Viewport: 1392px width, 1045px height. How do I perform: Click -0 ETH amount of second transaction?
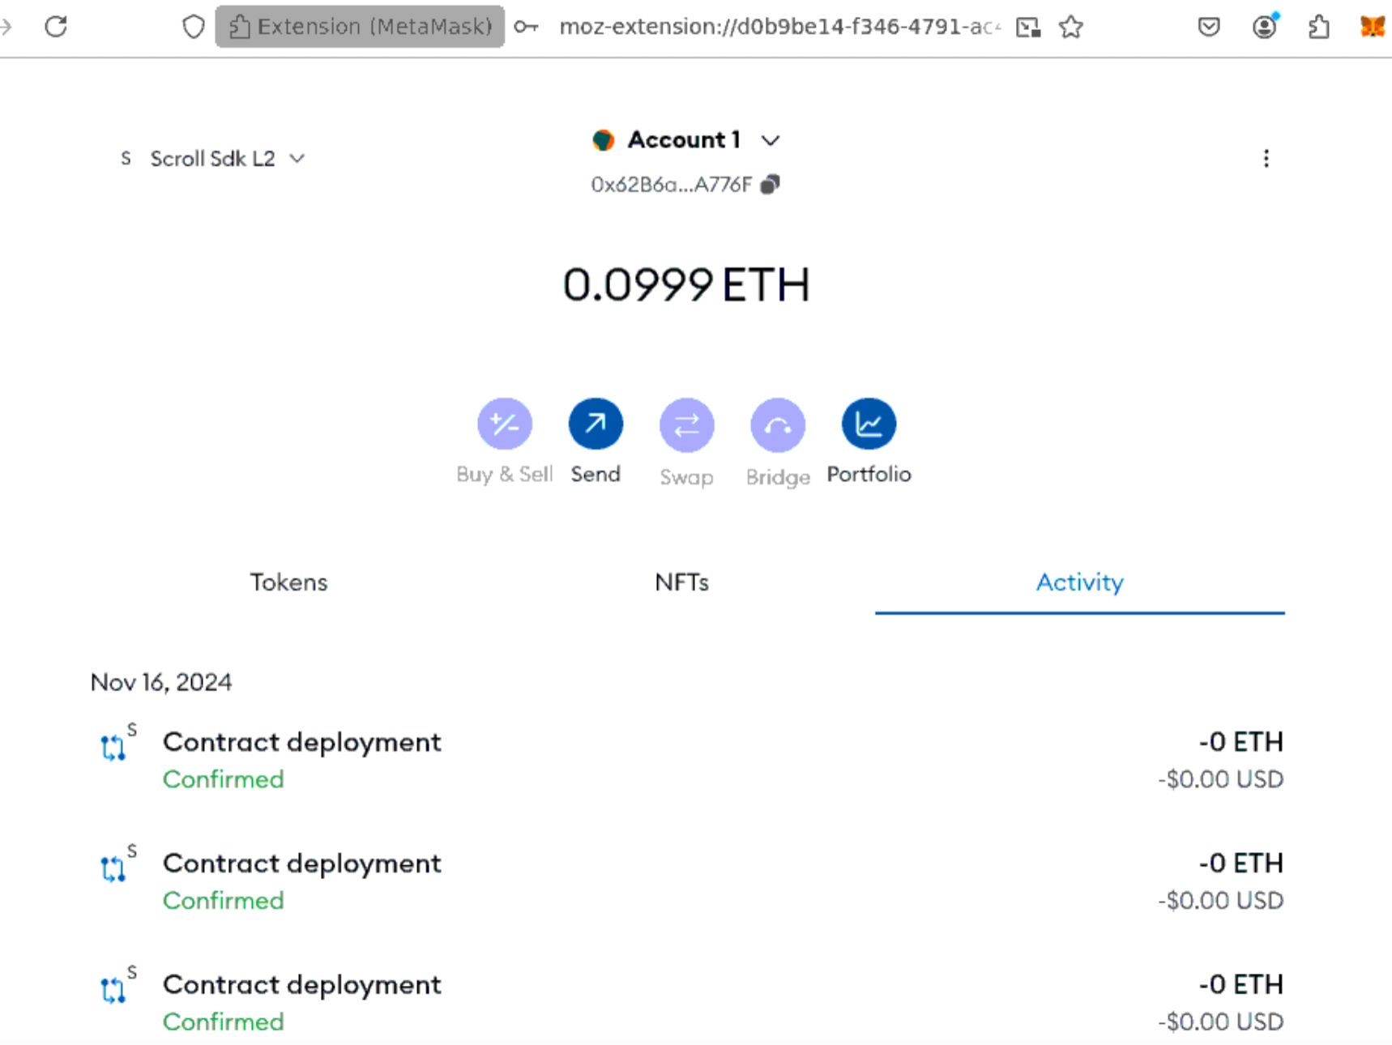(1241, 864)
